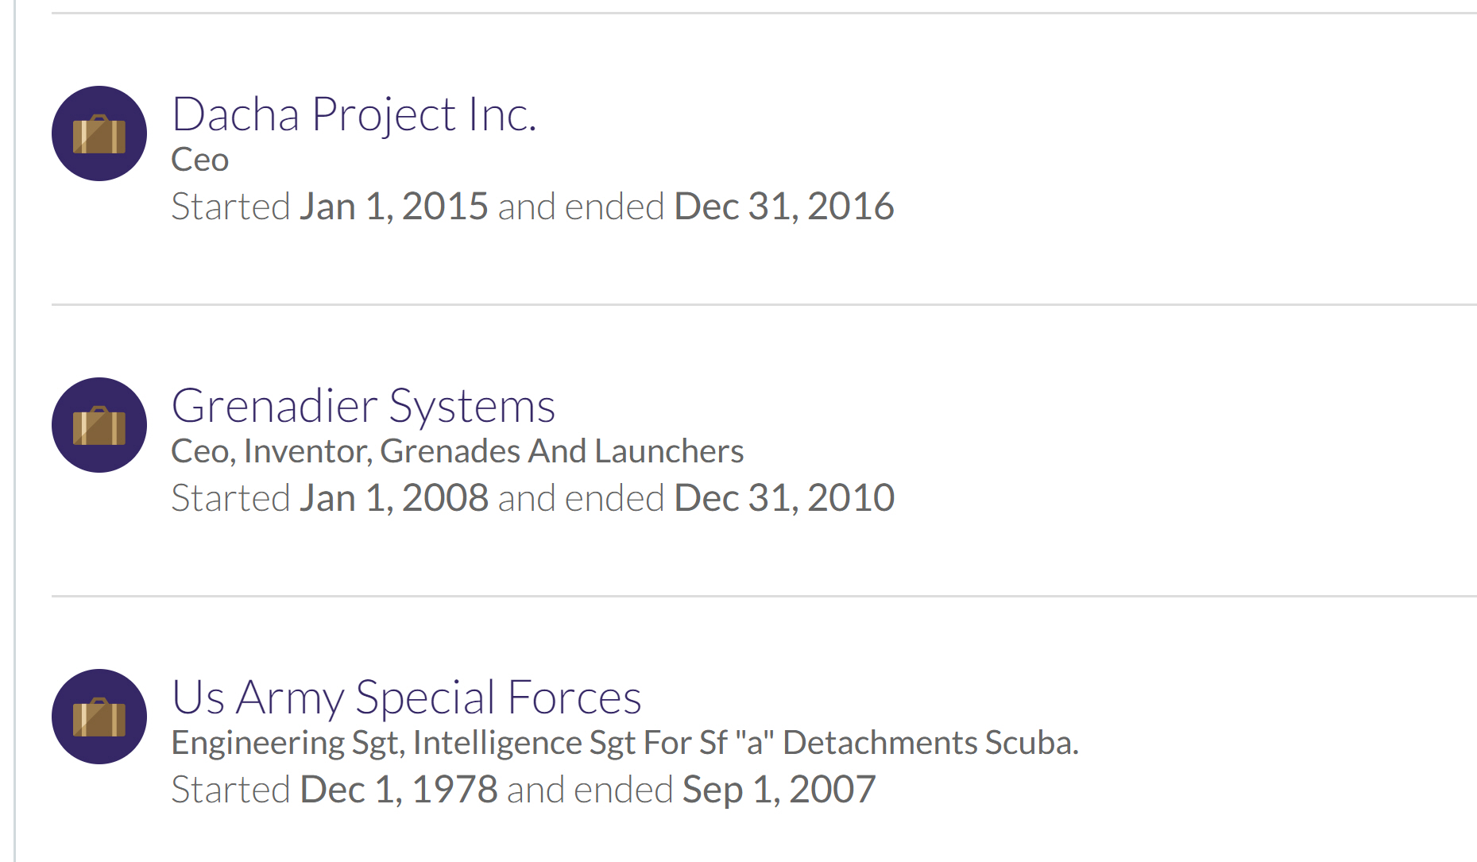Click the divider line below Dacha Project entry
Image resolution: width=1477 pixels, height=862 pixels.
click(763, 304)
